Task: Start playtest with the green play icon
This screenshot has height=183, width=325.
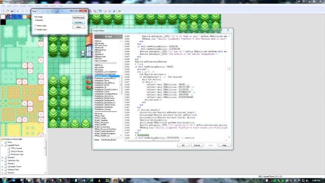Action: tap(120, 11)
